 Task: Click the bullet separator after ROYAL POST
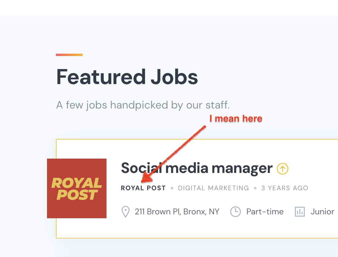(172, 188)
